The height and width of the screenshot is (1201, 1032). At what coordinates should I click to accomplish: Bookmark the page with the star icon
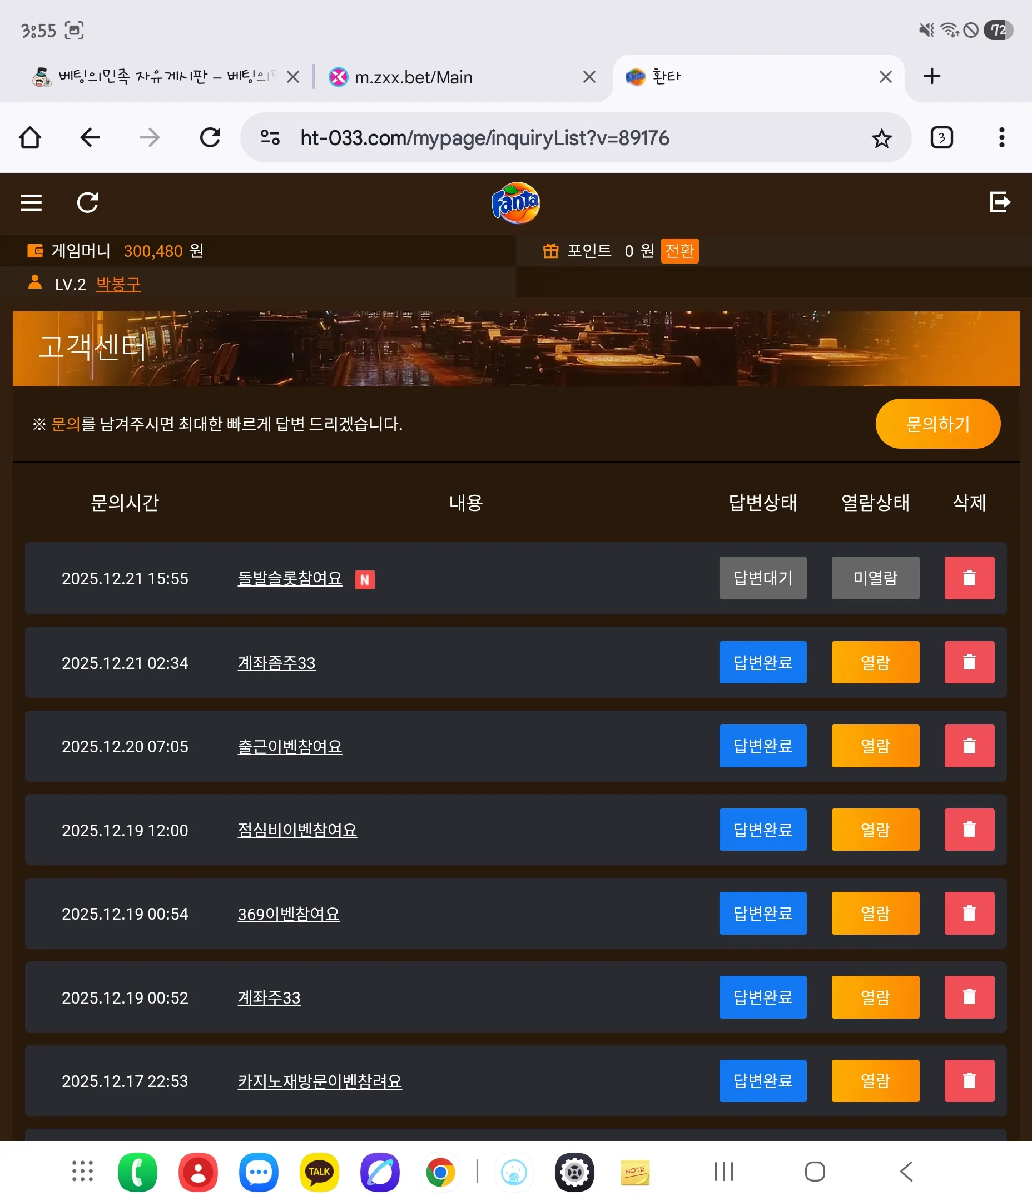[x=881, y=138]
